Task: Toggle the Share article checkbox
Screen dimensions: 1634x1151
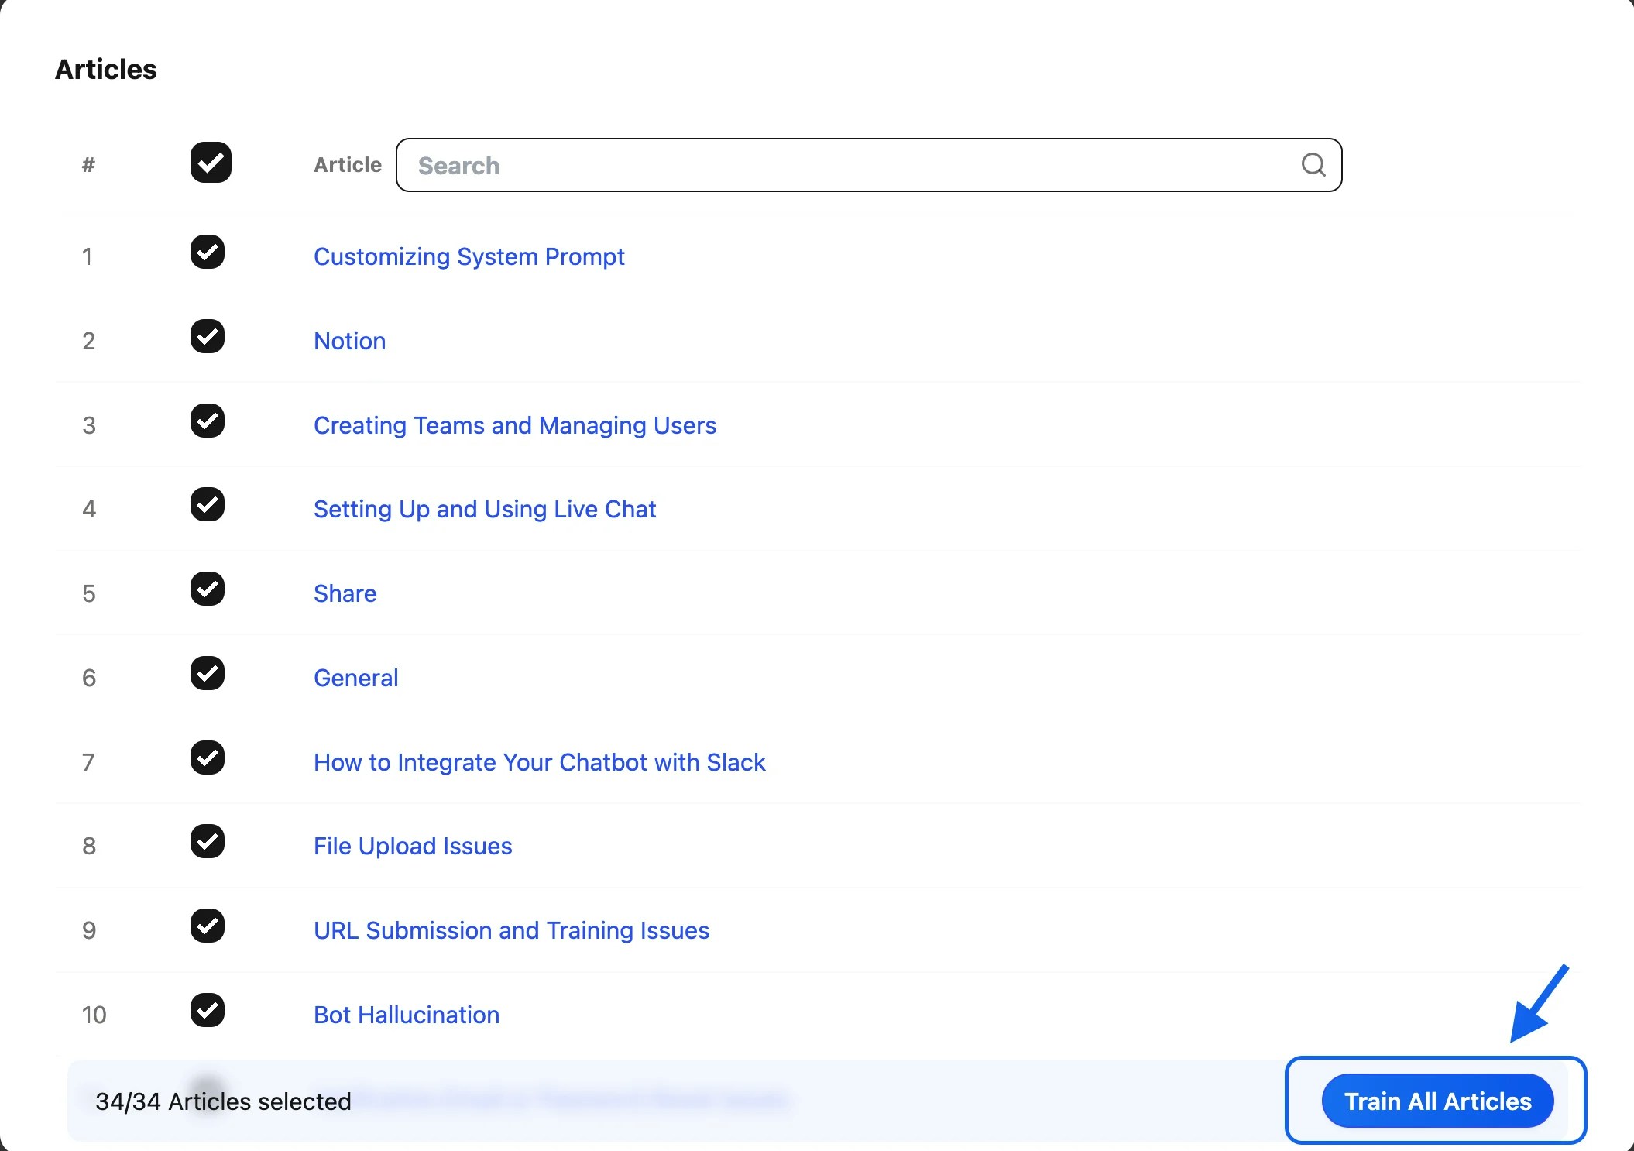Action: pos(207,589)
